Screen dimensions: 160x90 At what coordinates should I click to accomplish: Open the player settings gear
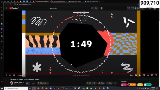coord(139,75)
